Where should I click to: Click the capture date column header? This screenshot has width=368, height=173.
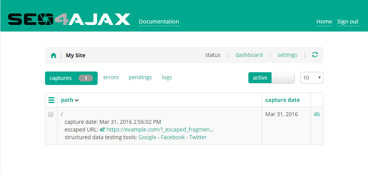pyautogui.click(x=283, y=100)
